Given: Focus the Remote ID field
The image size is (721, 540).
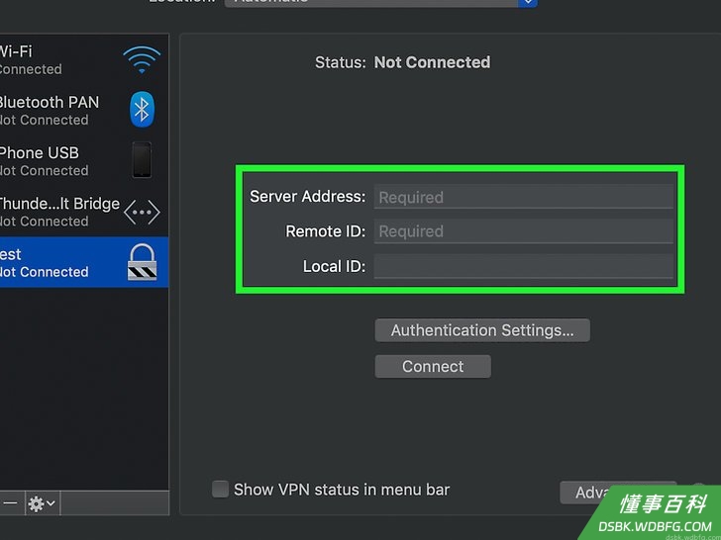Looking at the screenshot, I should coord(524,231).
